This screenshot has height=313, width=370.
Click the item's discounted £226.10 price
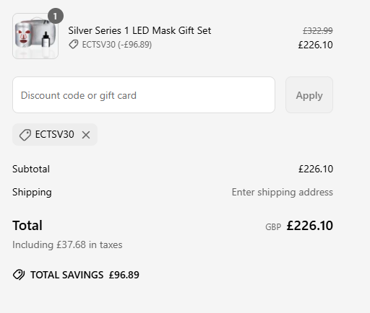tap(315, 45)
